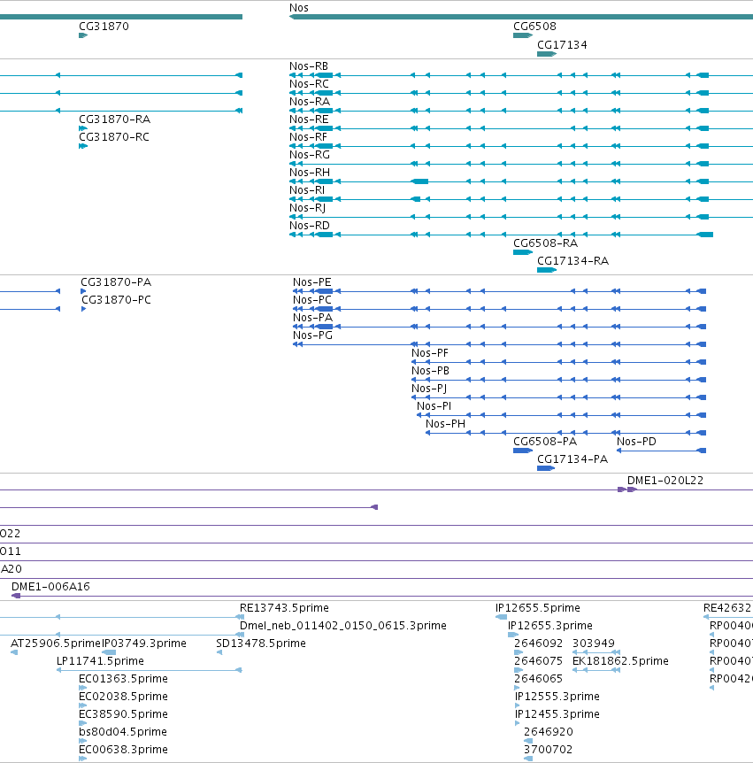Click the CG6508 gene glyph label
The height and width of the screenshot is (763, 753).
tap(534, 27)
